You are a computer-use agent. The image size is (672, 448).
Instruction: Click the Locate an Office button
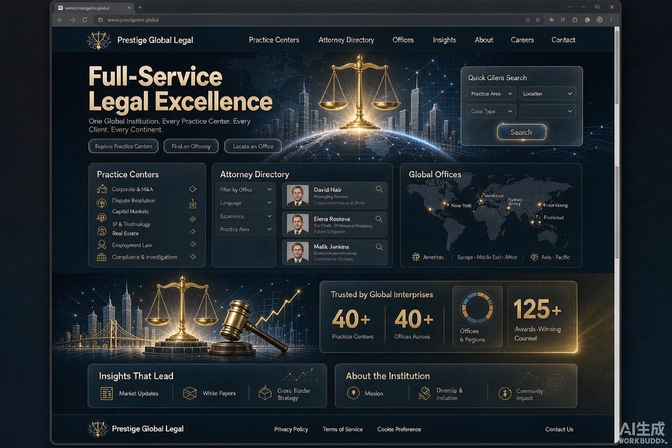[x=253, y=146]
